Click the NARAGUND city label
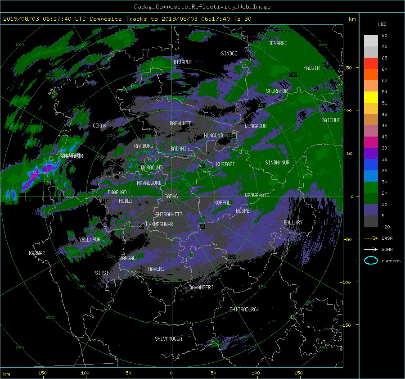 (x=152, y=168)
